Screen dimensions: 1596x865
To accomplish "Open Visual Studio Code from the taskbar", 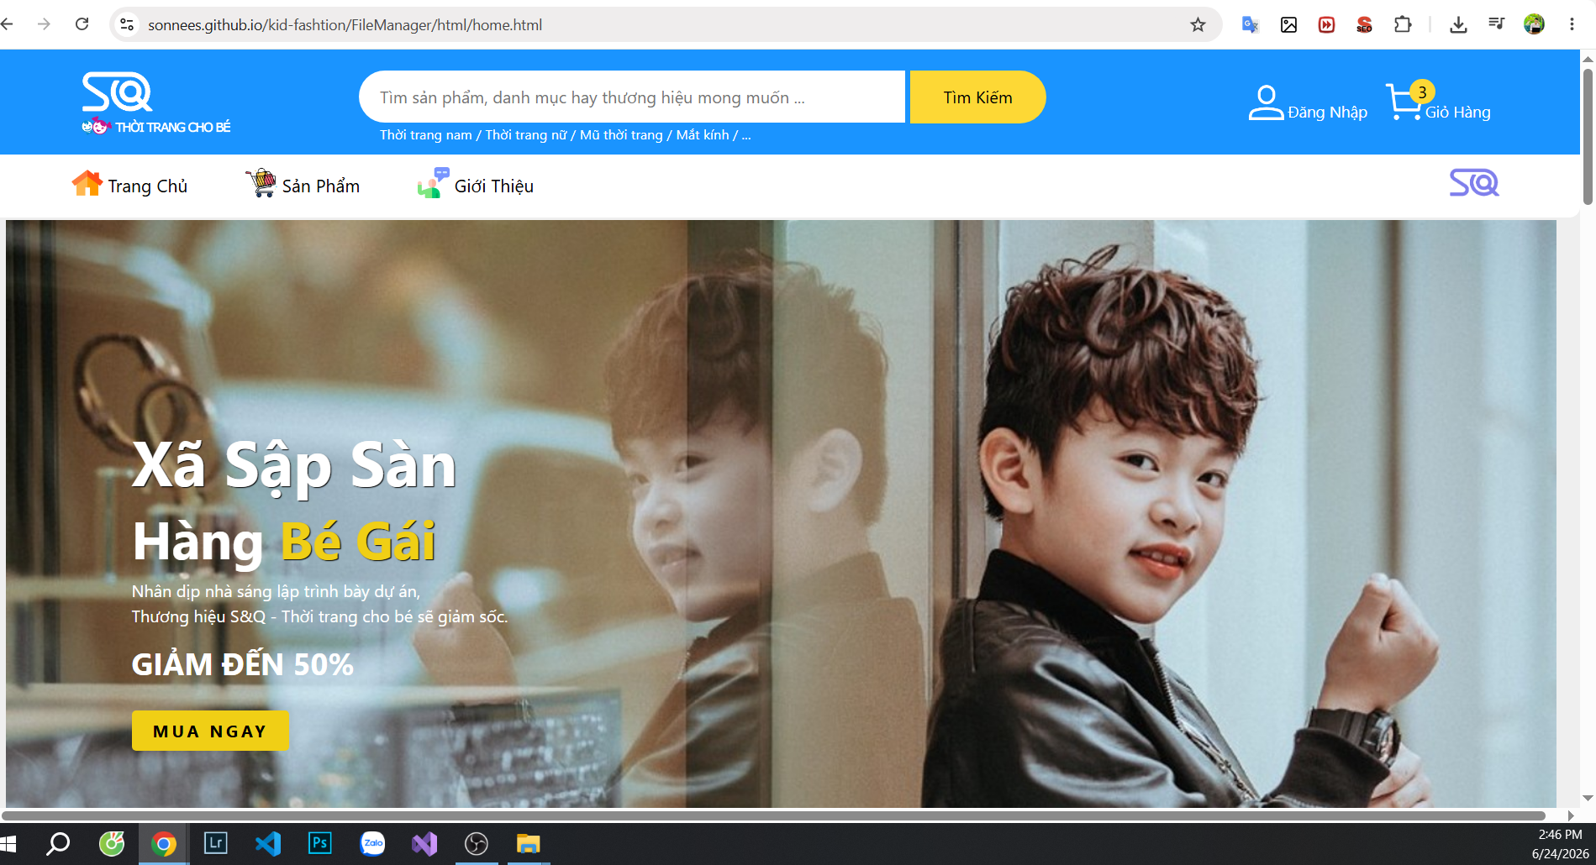I will pos(268,843).
